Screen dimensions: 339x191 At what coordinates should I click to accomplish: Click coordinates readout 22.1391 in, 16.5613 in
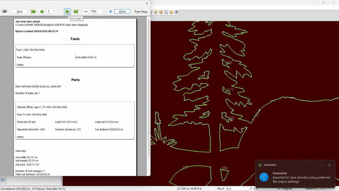point(189,189)
